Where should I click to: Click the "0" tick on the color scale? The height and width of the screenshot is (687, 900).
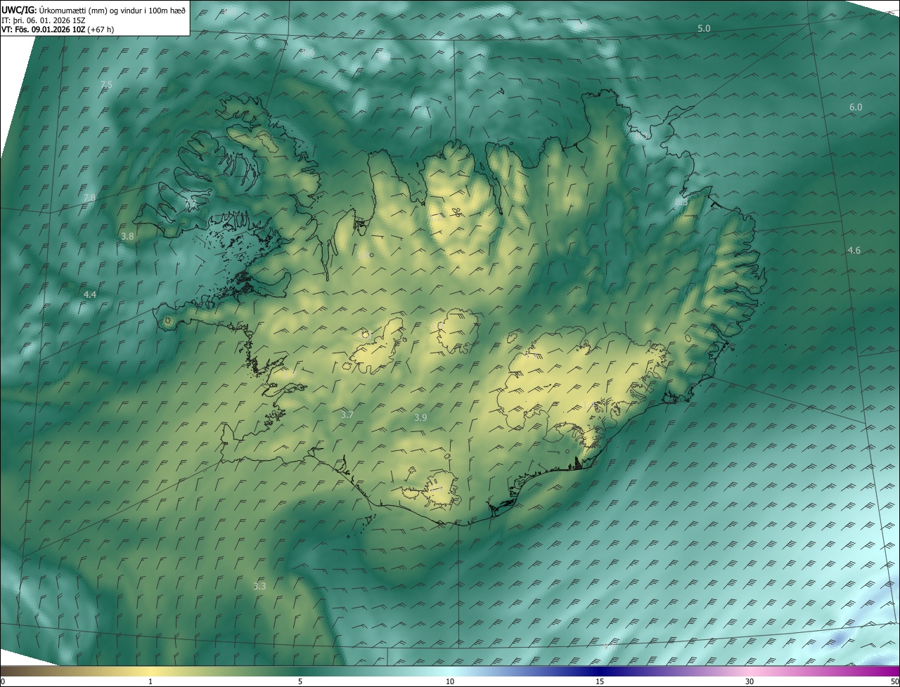[3, 681]
